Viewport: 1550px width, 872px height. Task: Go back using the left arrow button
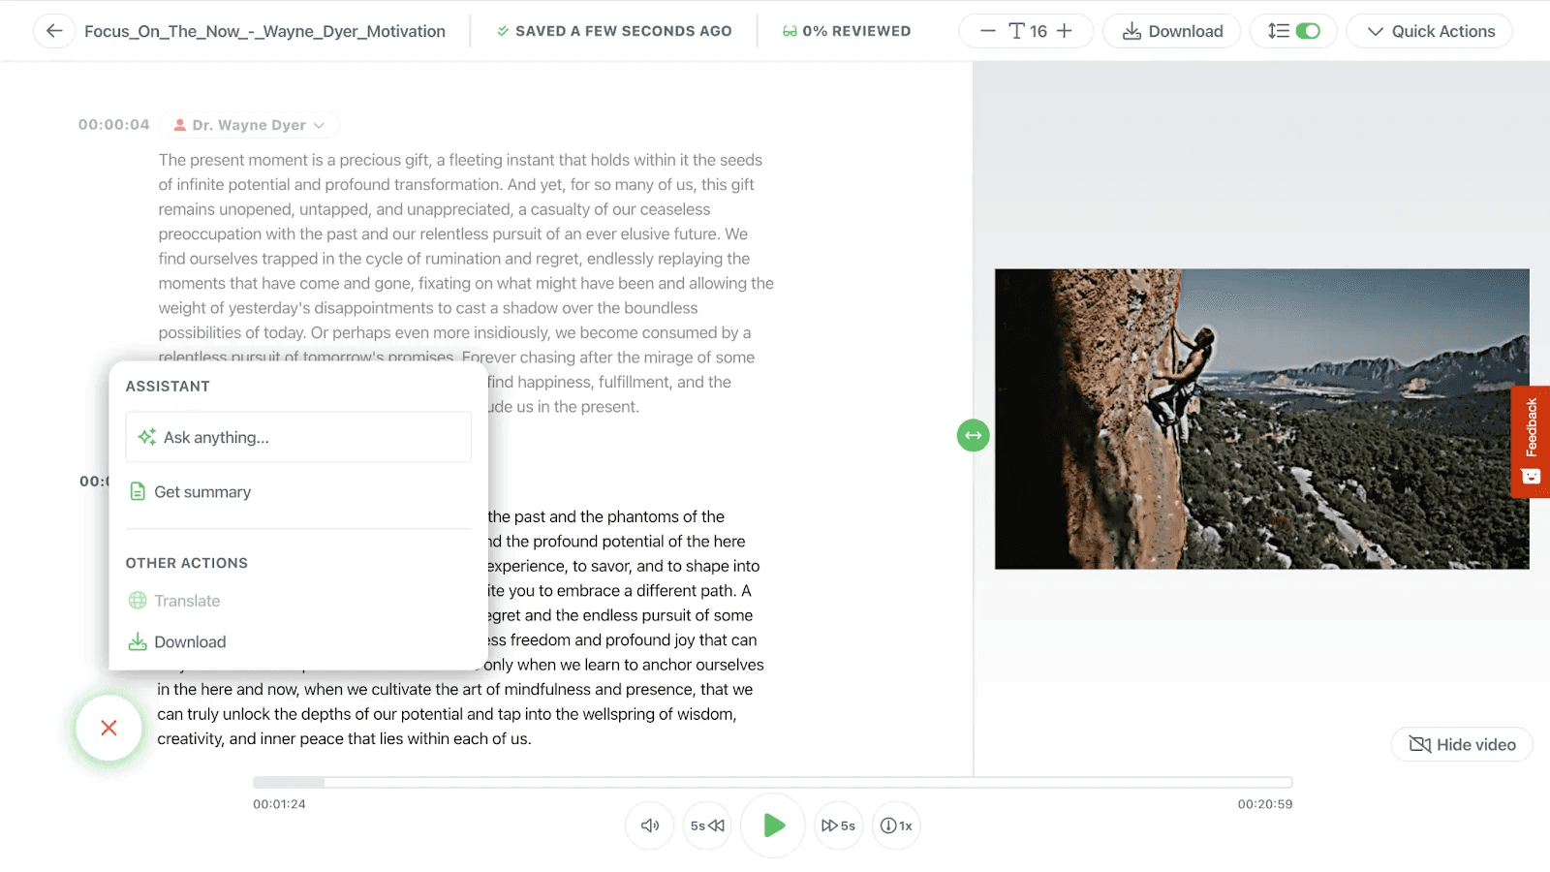(x=54, y=31)
